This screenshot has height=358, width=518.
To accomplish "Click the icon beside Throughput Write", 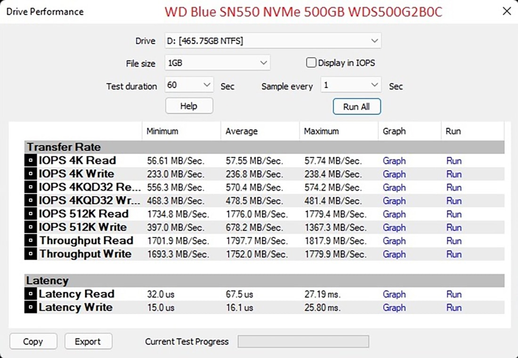I will 30,254.
